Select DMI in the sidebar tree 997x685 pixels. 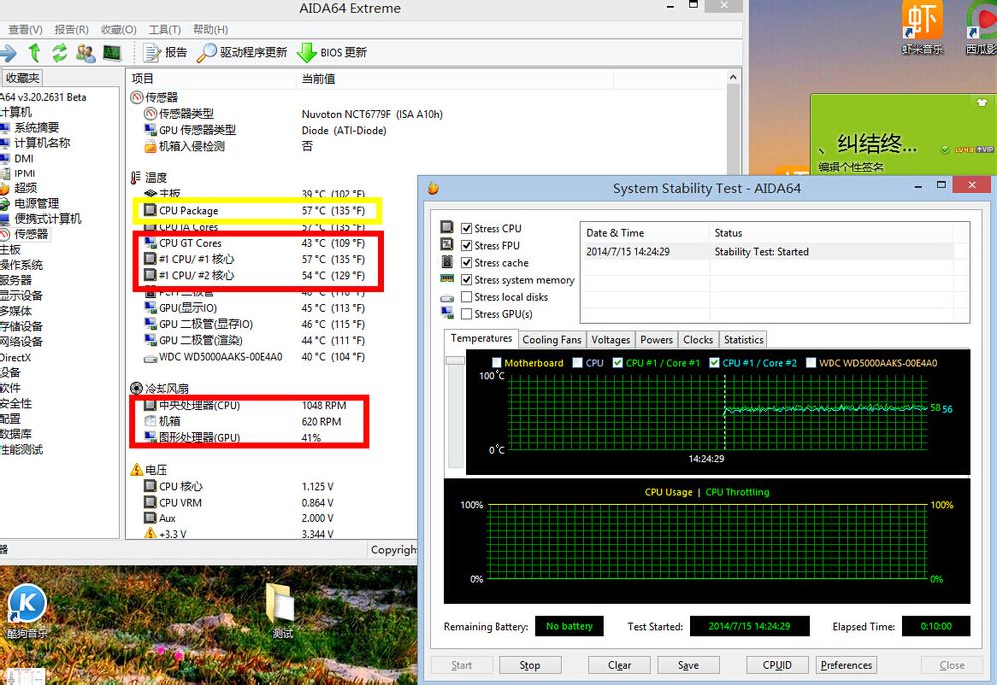(24, 158)
